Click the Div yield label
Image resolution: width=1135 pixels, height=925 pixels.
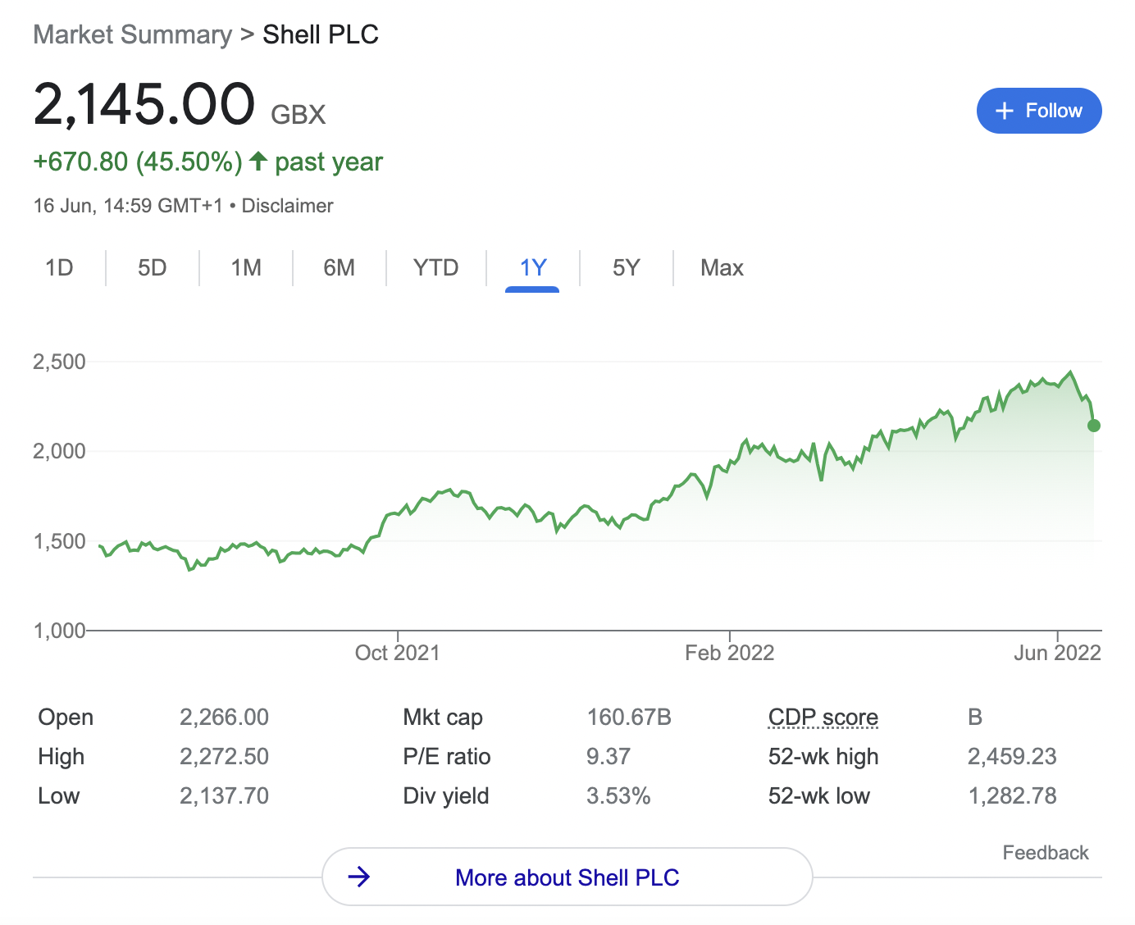click(x=446, y=796)
